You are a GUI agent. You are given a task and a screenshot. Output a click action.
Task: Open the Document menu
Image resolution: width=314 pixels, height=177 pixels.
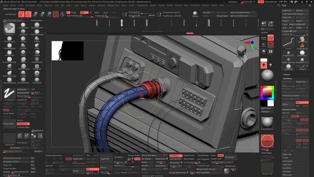[30, 5]
